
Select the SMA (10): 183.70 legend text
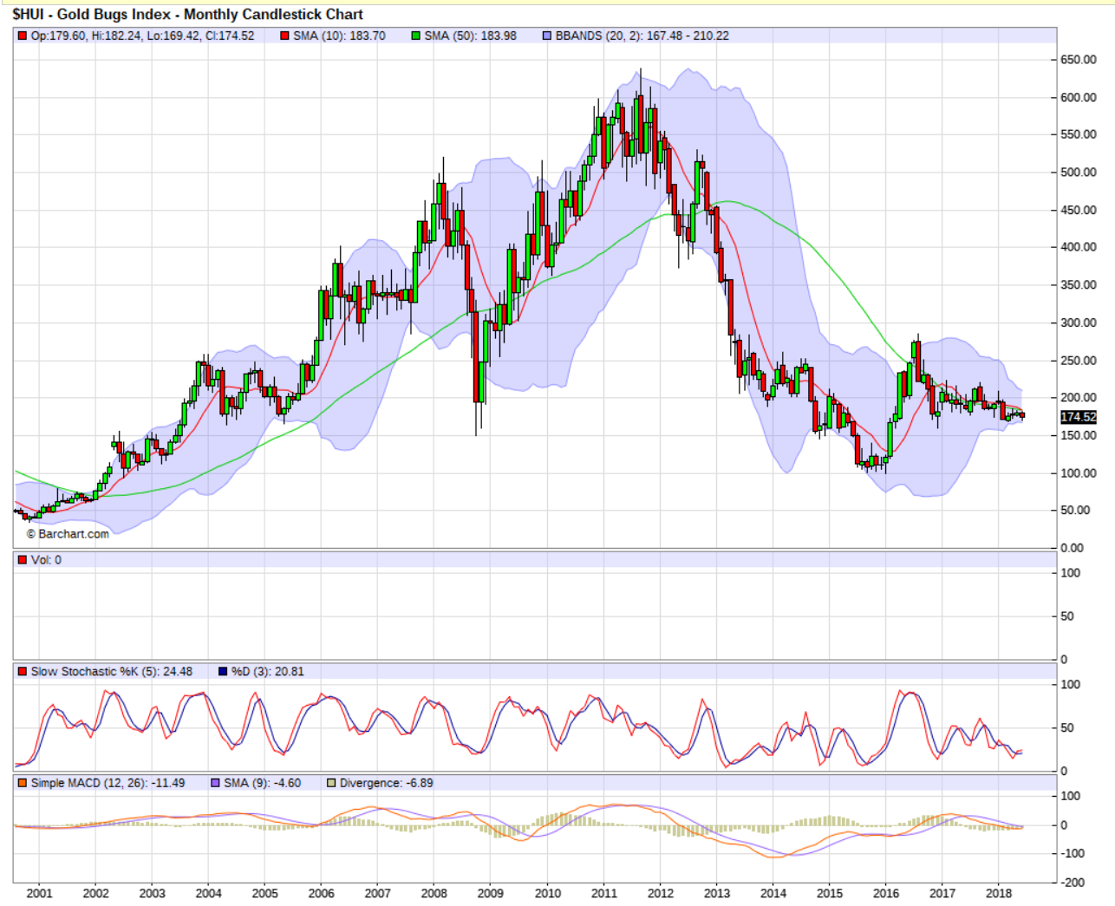click(x=339, y=36)
